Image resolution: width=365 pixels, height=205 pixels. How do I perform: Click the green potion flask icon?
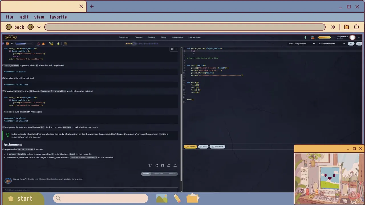(58, 44)
